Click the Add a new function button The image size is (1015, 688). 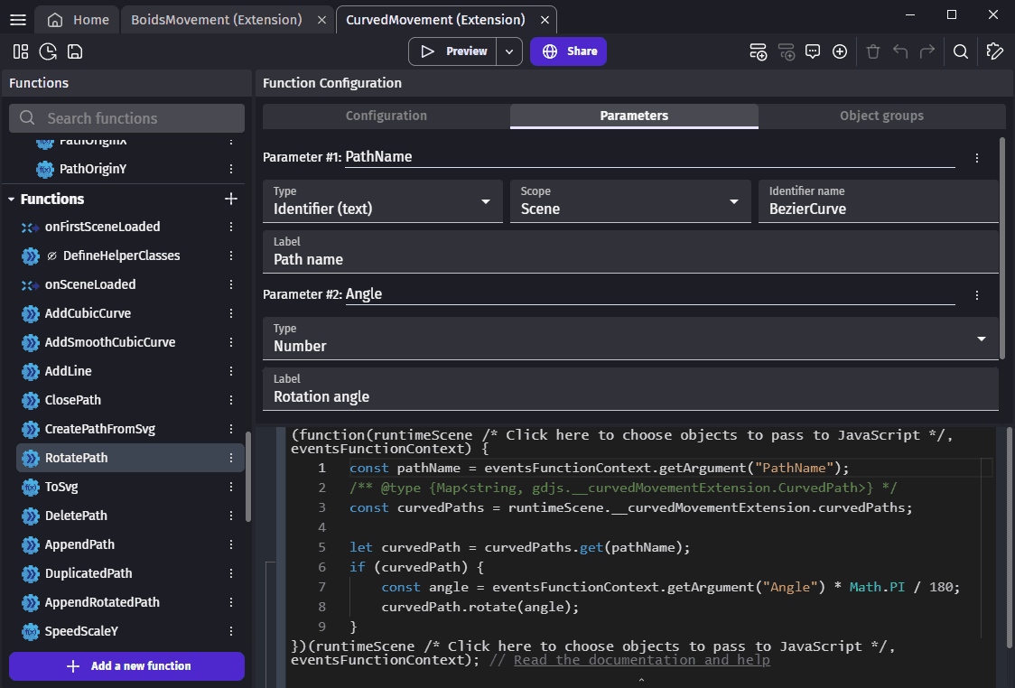click(x=126, y=666)
